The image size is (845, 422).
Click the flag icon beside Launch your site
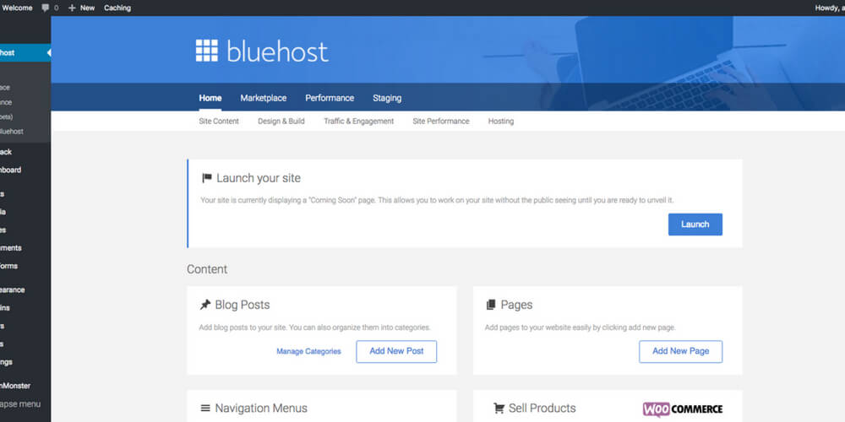coord(206,178)
